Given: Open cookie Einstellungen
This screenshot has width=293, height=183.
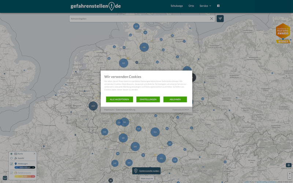Looking at the screenshot, I should [x=148, y=100].
